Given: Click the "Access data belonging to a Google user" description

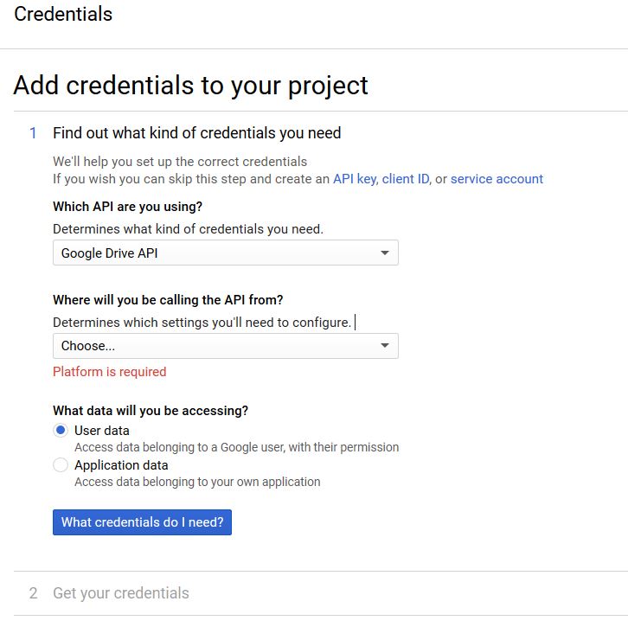Looking at the screenshot, I should pos(237,448).
